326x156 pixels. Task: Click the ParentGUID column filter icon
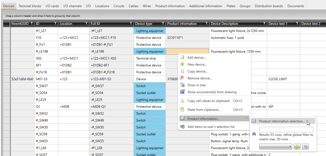pos(31,23)
